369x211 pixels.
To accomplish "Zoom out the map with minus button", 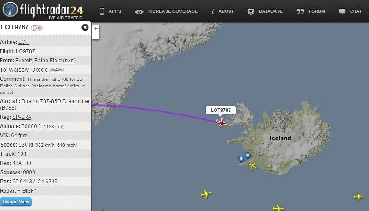I will 96,36.
